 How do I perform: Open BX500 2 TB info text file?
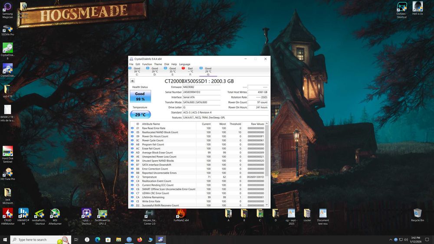[7, 113]
